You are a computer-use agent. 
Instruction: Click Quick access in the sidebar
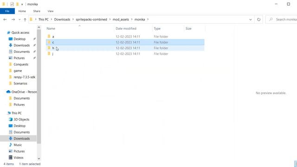20,32
